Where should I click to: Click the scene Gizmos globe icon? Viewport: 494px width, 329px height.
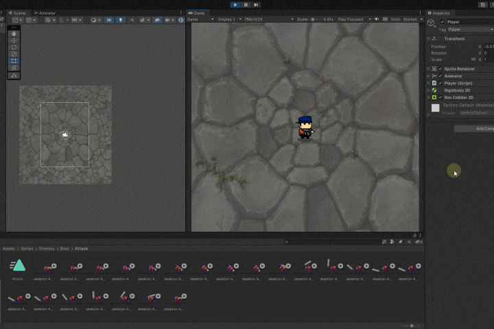[181, 20]
